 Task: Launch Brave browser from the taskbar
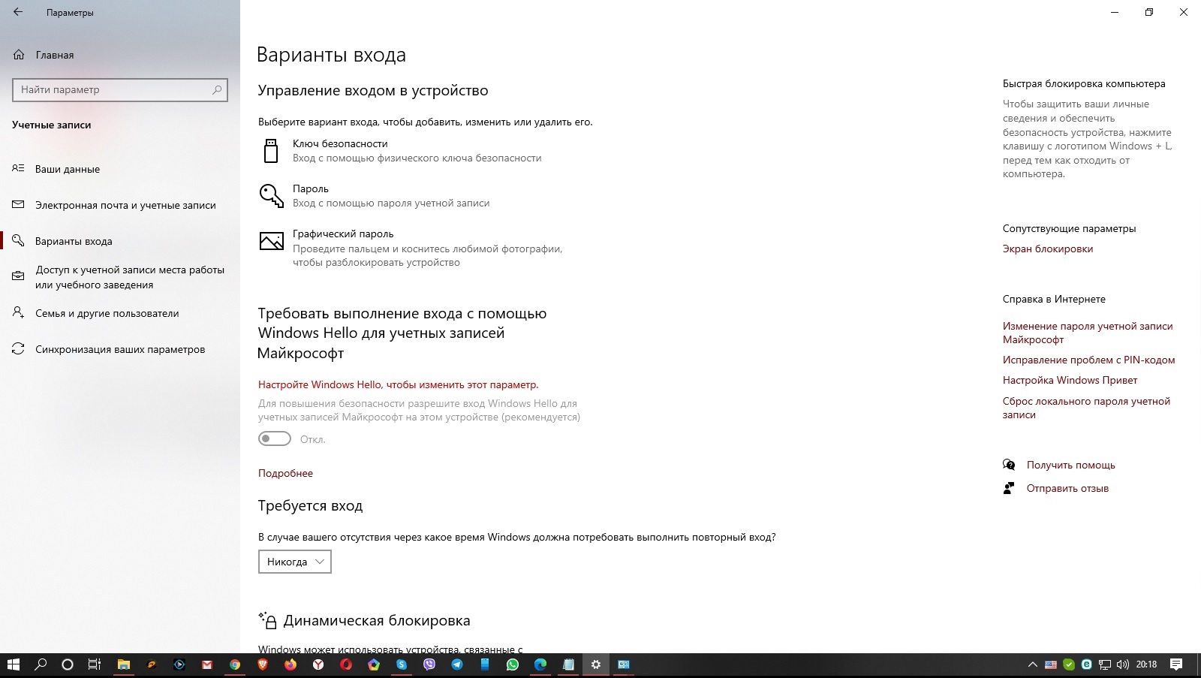(x=263, y=664)
